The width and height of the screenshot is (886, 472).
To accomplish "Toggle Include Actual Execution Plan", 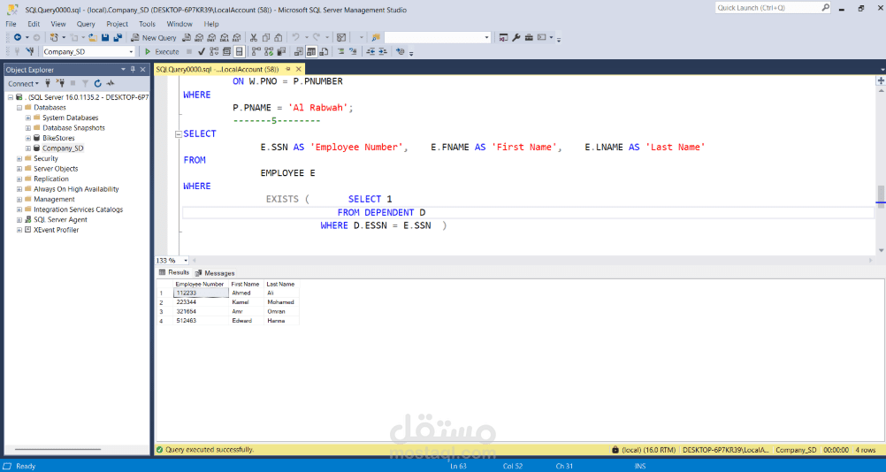I will (x=256, y=51).
